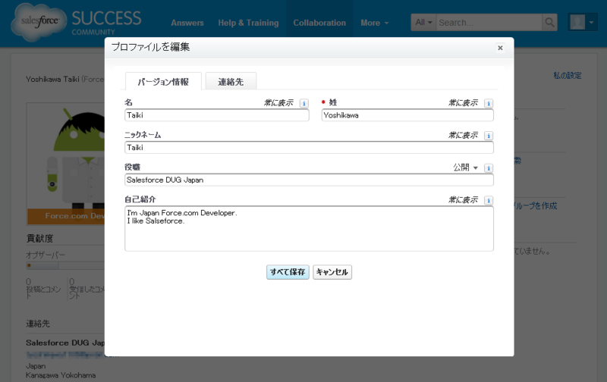Switch to the 連絡先 tab
Screen dimensions: 607x382
[231, 82]
